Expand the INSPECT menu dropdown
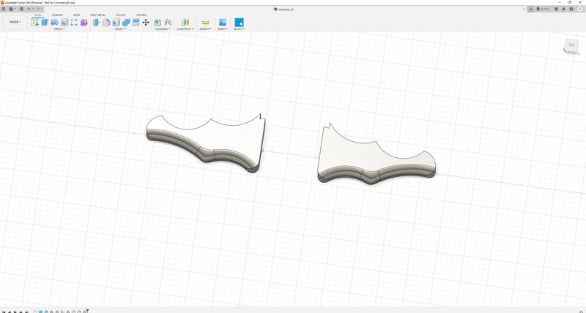The height and width of the screenshot is (313, 586). coord(205,29)
